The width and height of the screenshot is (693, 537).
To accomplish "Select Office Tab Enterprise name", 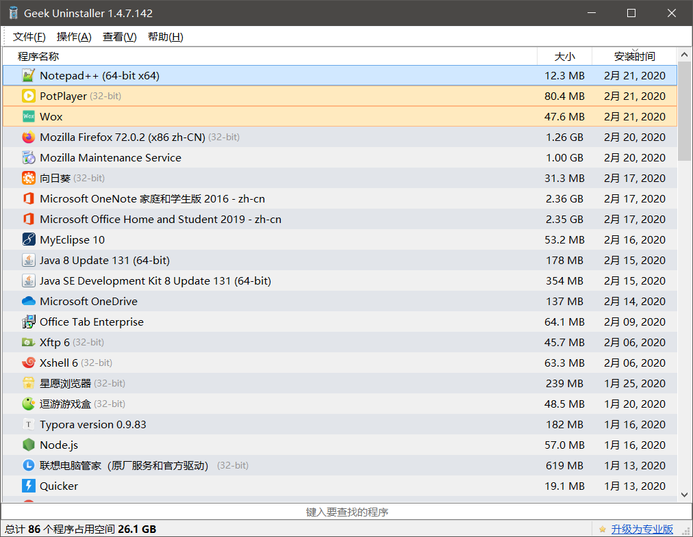I will (92, 322).
